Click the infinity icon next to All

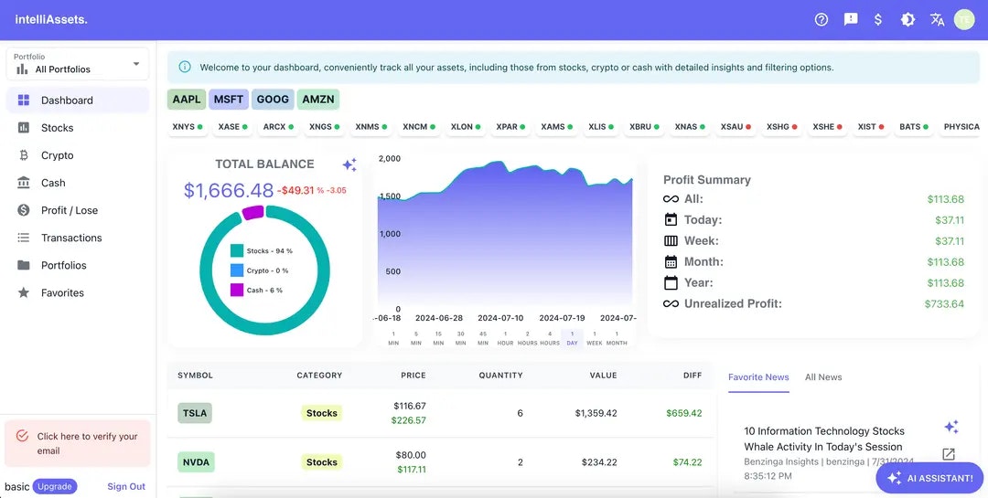[x=671, y=199]
